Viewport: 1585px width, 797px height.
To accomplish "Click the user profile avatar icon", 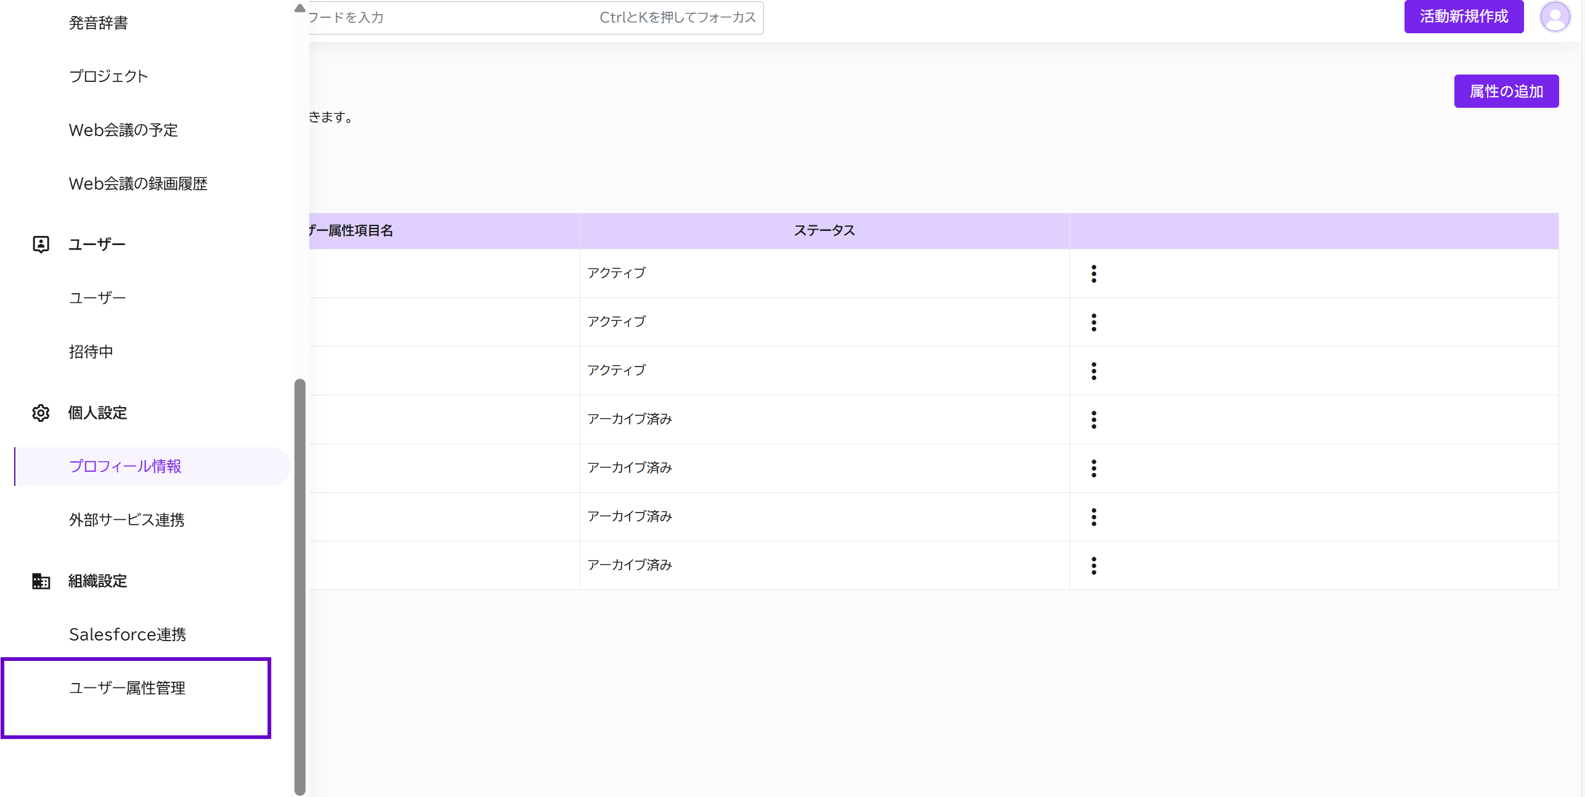I will pos(1554,17).
